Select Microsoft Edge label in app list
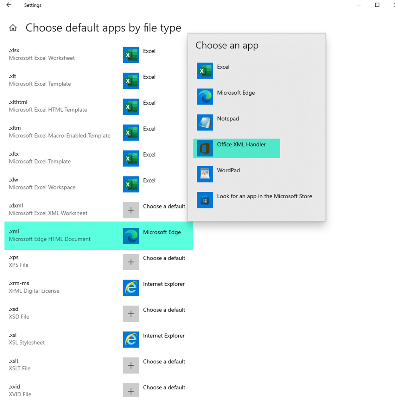Image resolution: width=395 pixels, height=397 pixels. pyautogui.click(x=236, y=93)
